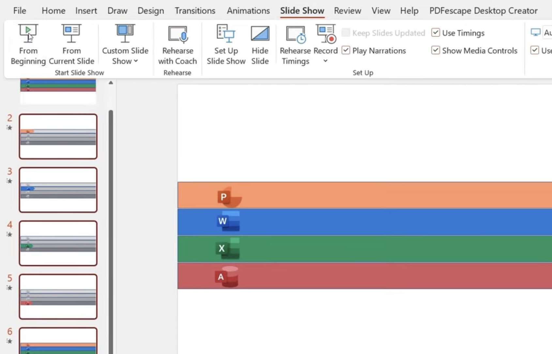Click the Record button icon
This screenshot has height=354, width=552.
pyautogui.click(x=326, y=34)
